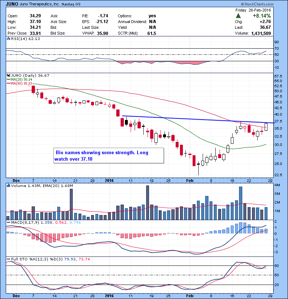Viewport: 288px width, 299px height.
Task: Click the Chg value +2.76
Action: (x=265, y=22)
